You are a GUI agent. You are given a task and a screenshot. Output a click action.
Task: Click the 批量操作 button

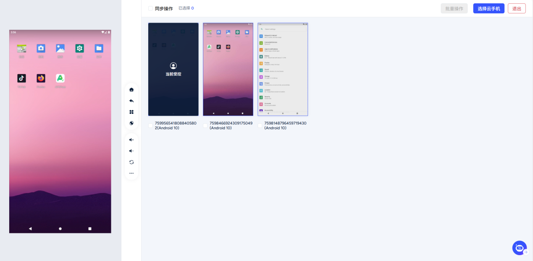click(454, 8)
